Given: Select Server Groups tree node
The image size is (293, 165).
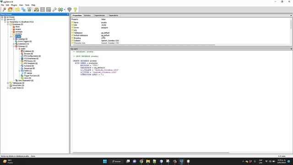Looking at the screenshot, I should pyautogui.click(x=9, y=17).
